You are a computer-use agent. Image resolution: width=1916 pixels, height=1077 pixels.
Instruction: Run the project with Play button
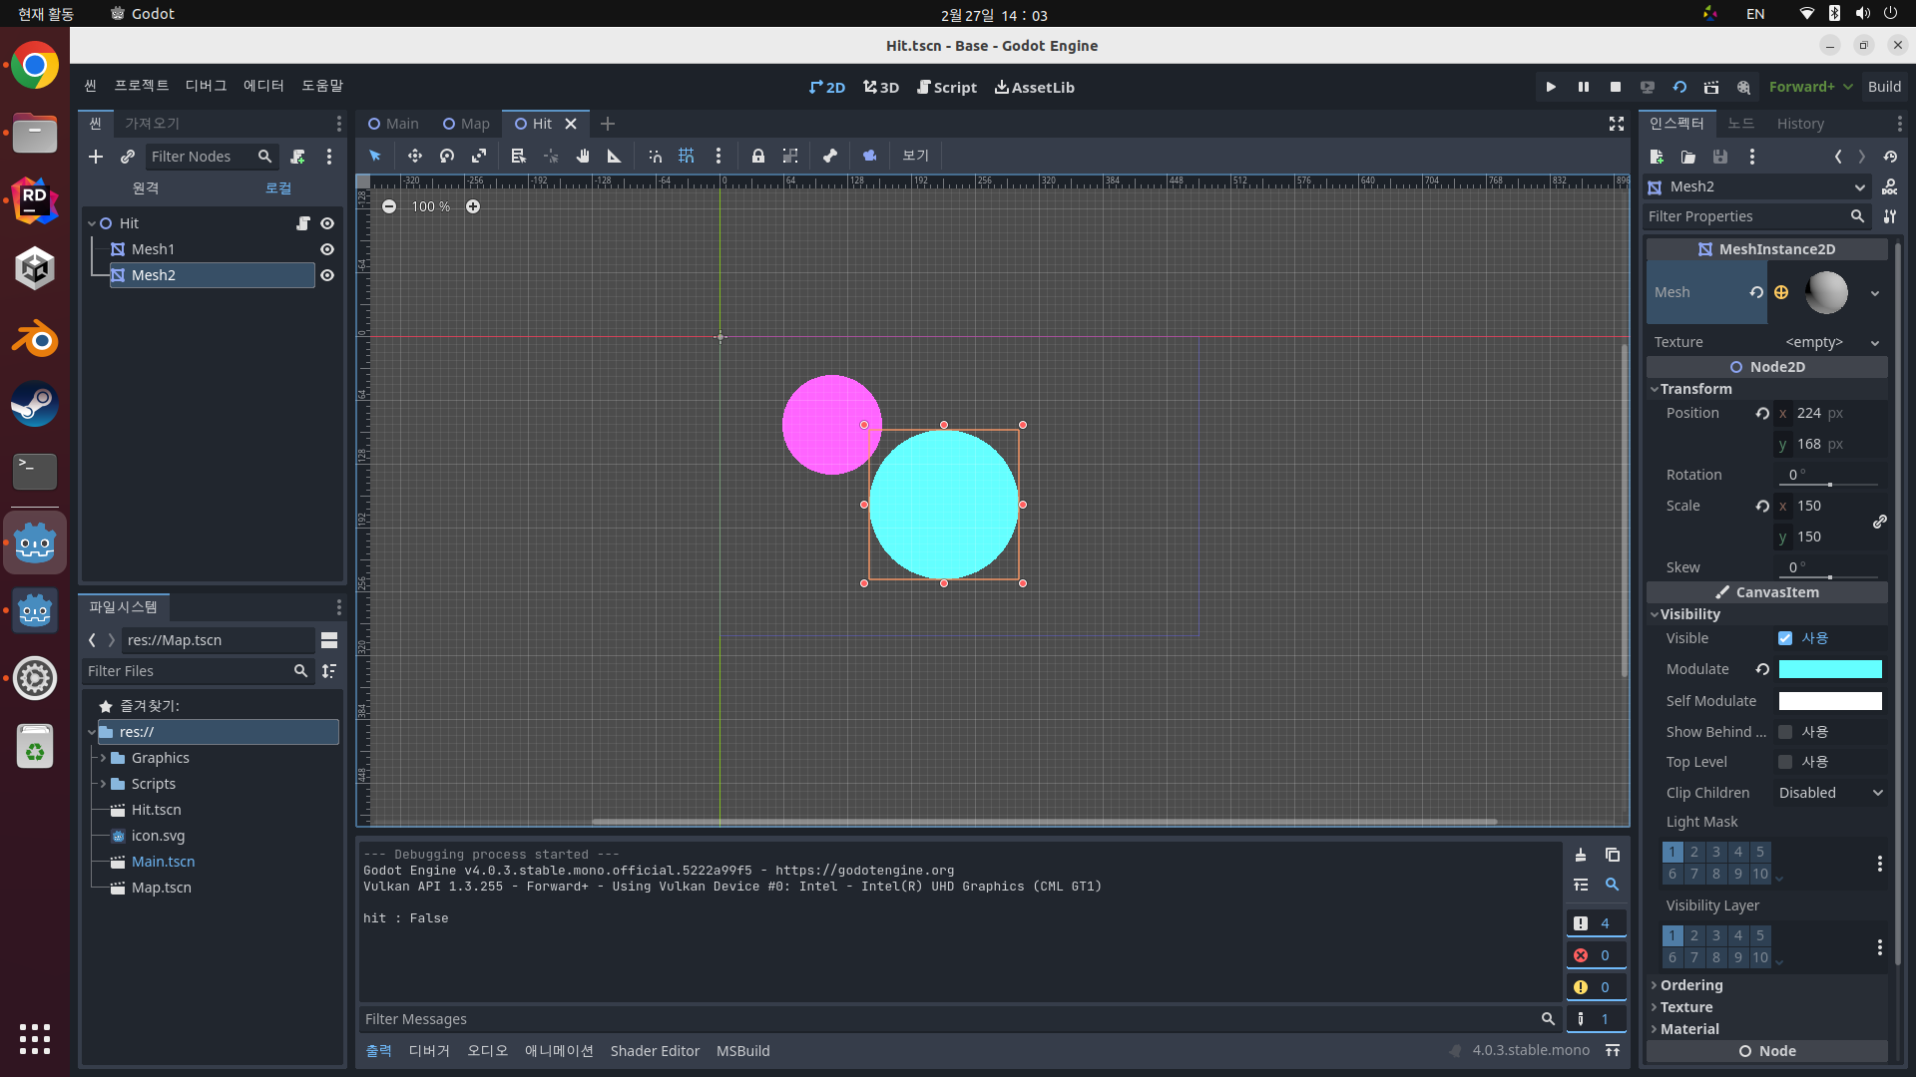point(1551,87)
